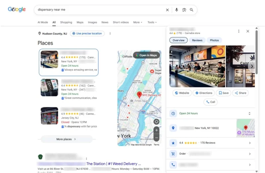Open the More dropdown menu

[x=137, y=22]
